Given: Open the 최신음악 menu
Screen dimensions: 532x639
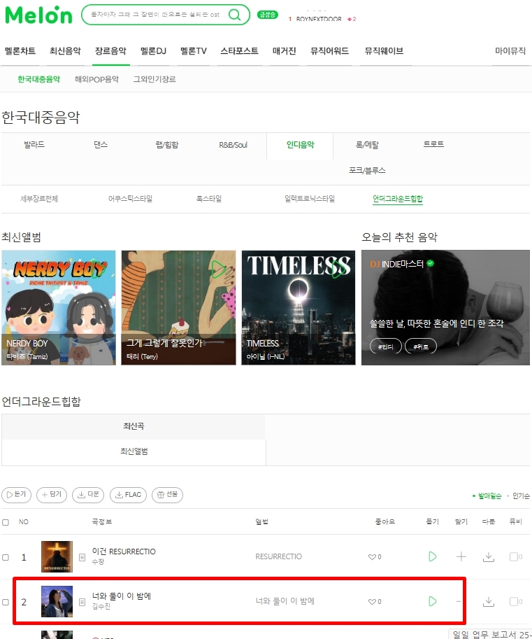Looking at the screenshot, I should pyautogui.click(x=65, y=51).
